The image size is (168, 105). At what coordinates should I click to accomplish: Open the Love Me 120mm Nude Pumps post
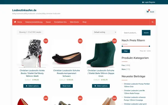(x=134, y=92)
